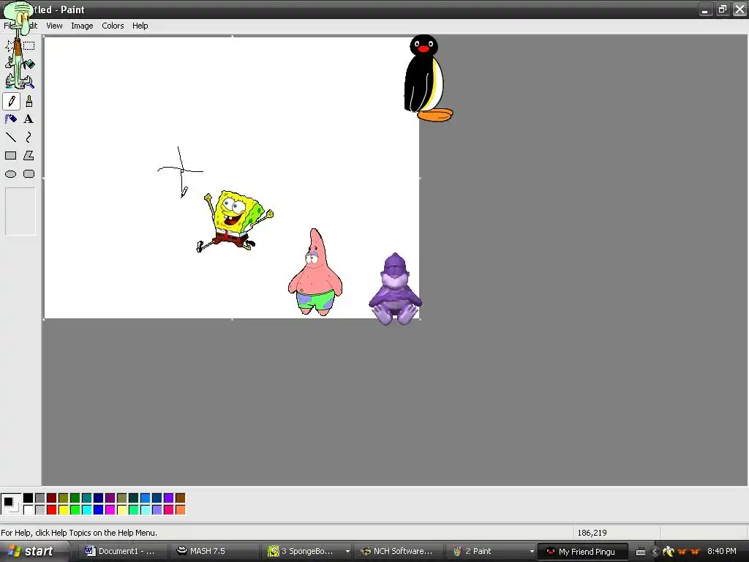Image resolution: width=749 pixels, height=562 pixels.
Task: Open the Colors menu
Action: click(113, 26)
